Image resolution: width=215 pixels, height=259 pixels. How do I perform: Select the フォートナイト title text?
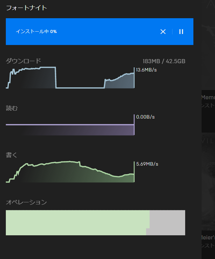[x=26, y=8]
